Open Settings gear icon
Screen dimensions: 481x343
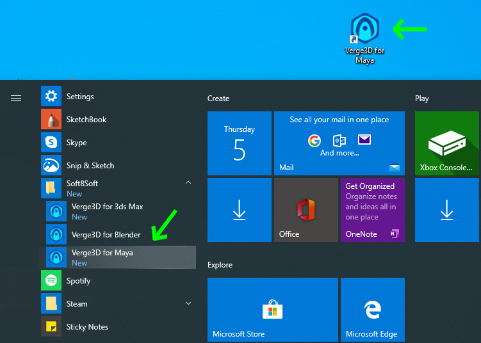[x=51, y=96]
